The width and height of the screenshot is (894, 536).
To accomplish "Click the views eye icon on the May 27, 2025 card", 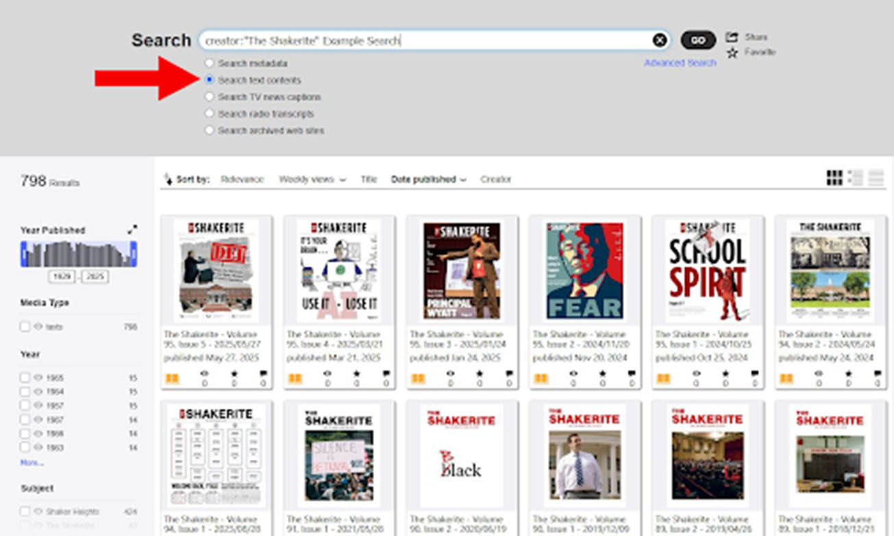I will click(x=204, y=374).
